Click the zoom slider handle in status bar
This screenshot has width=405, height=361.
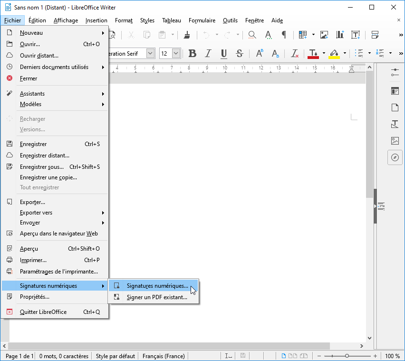(347, 356)
